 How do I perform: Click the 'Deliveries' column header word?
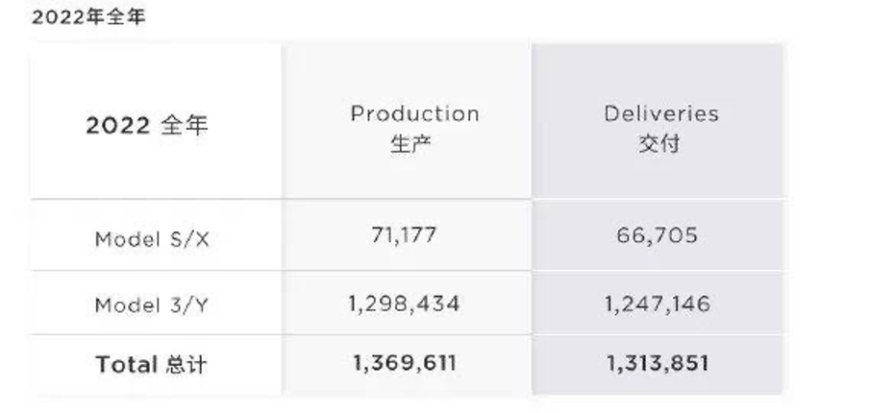[x=660, y=113]
